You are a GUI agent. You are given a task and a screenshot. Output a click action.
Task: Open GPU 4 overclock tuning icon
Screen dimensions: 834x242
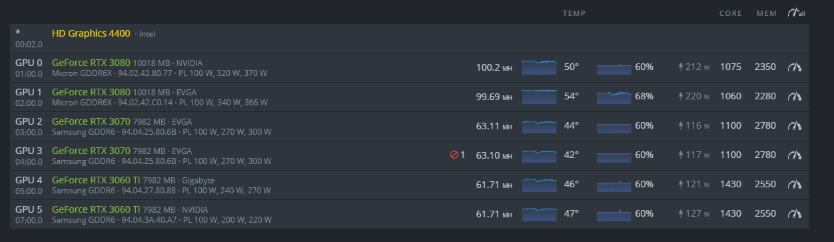point(794,185)
